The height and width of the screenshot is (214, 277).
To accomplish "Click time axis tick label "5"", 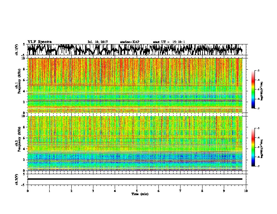I will point(137,191).
